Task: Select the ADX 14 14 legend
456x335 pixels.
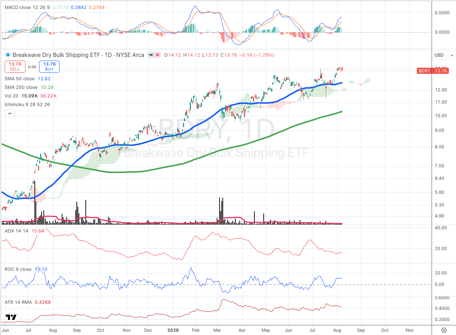Action: tap(17, 231)
